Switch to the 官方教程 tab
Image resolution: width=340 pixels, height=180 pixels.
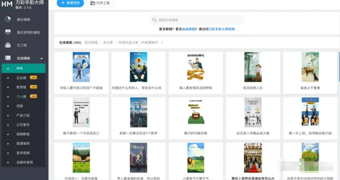point(91,42)
